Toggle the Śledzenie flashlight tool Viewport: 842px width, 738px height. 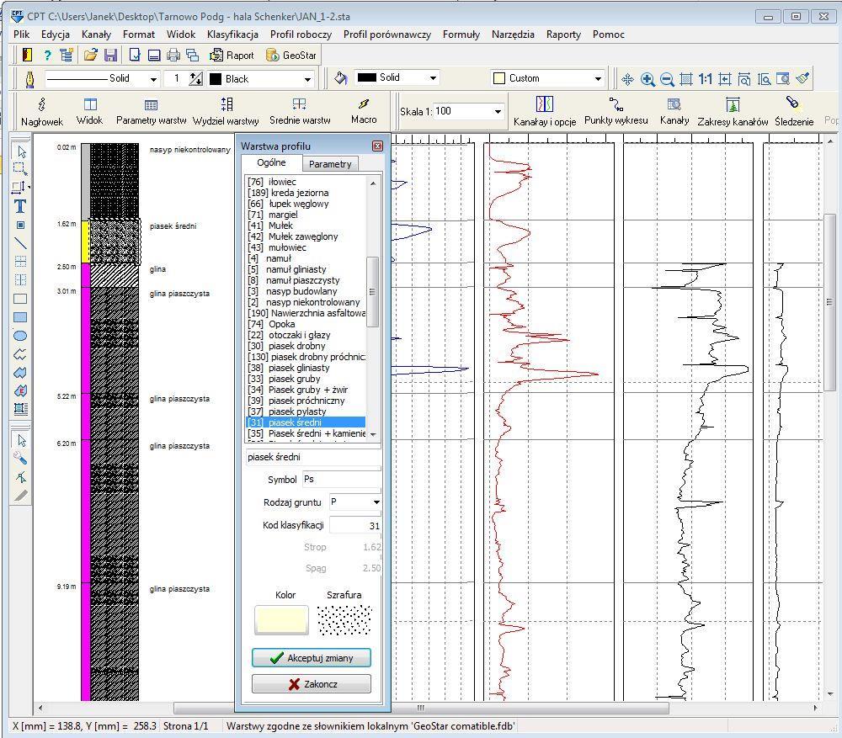[x=794, y=112]
